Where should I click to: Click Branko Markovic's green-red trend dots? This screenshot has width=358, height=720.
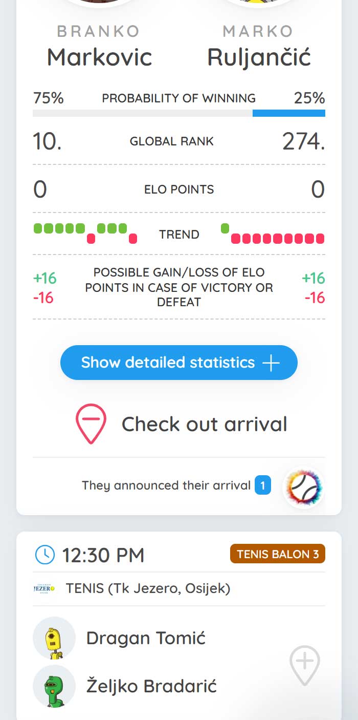click(x=85, y=233)
